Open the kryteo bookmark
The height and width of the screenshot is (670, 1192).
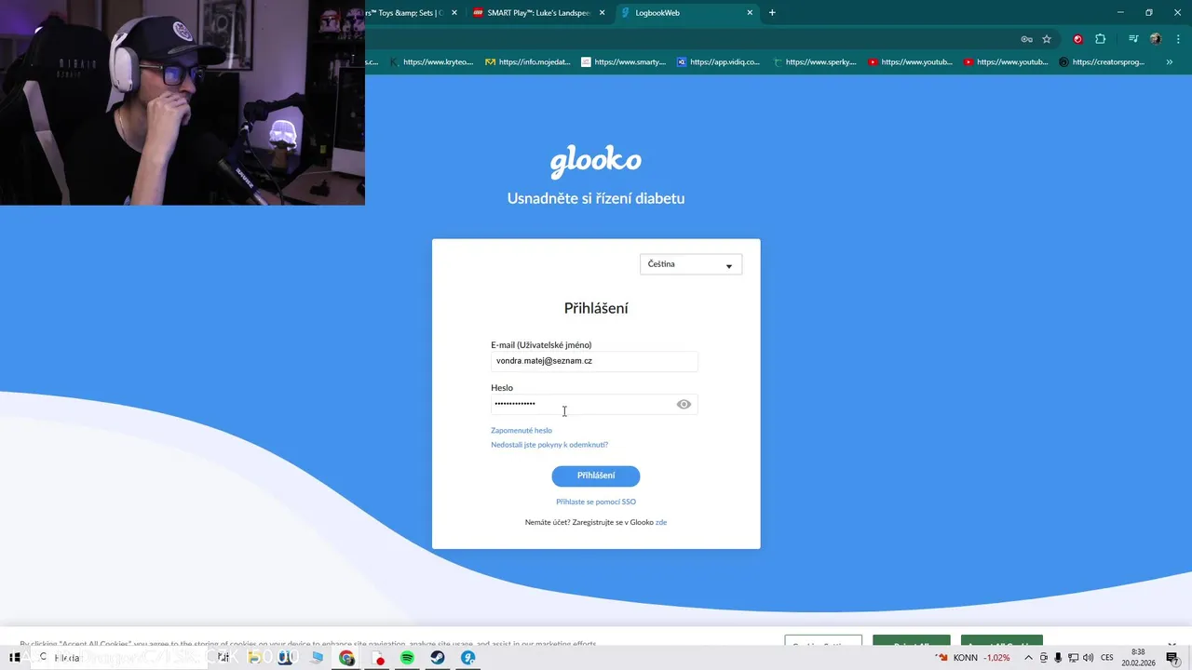click(431, 62)
